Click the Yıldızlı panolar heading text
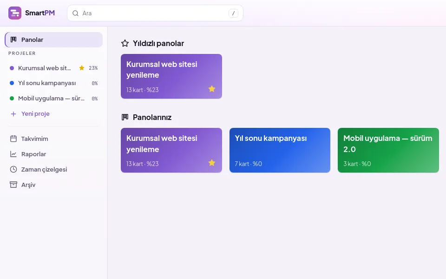Image resolution: width=446 pixels, height=279 pixels. pyautogui.click(x=158, y=43)
